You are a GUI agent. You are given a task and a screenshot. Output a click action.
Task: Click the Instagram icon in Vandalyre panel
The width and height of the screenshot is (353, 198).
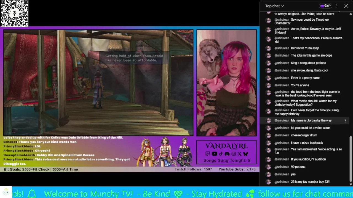(233, 154)
